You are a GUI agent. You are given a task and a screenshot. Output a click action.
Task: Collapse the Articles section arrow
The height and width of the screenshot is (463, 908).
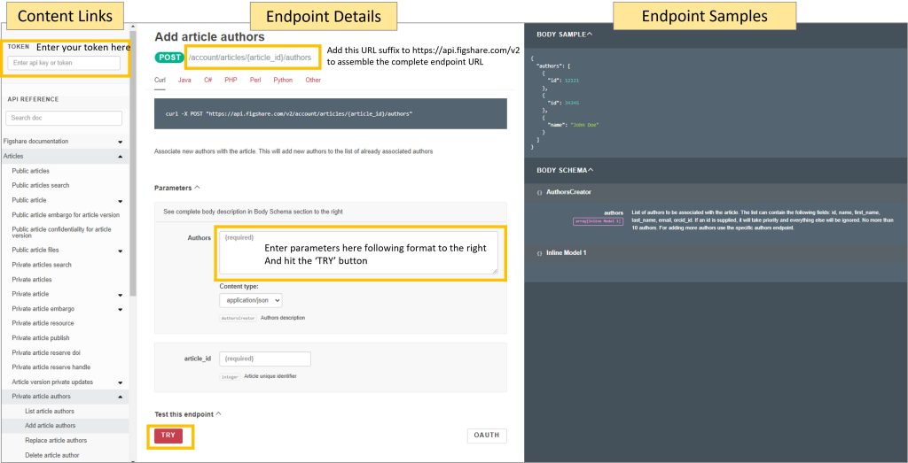click(120, 156)
